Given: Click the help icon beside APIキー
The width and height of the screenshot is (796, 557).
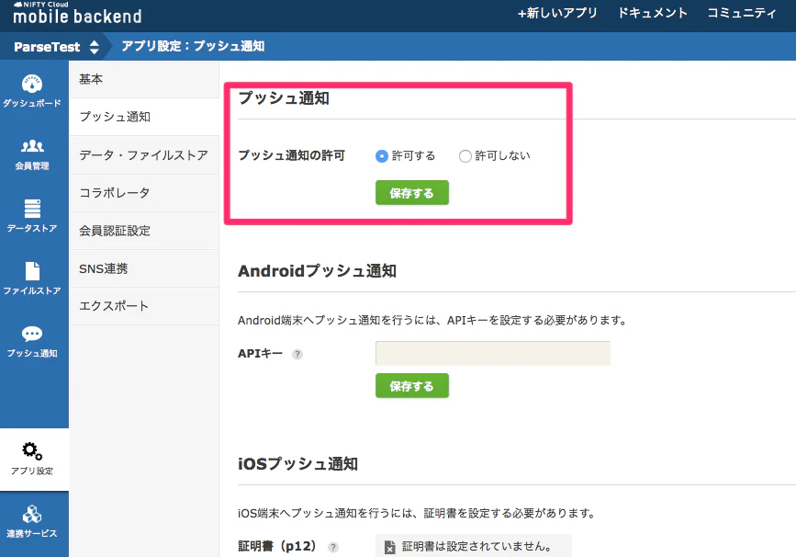Looking at the screenshot, I should 297,354.
